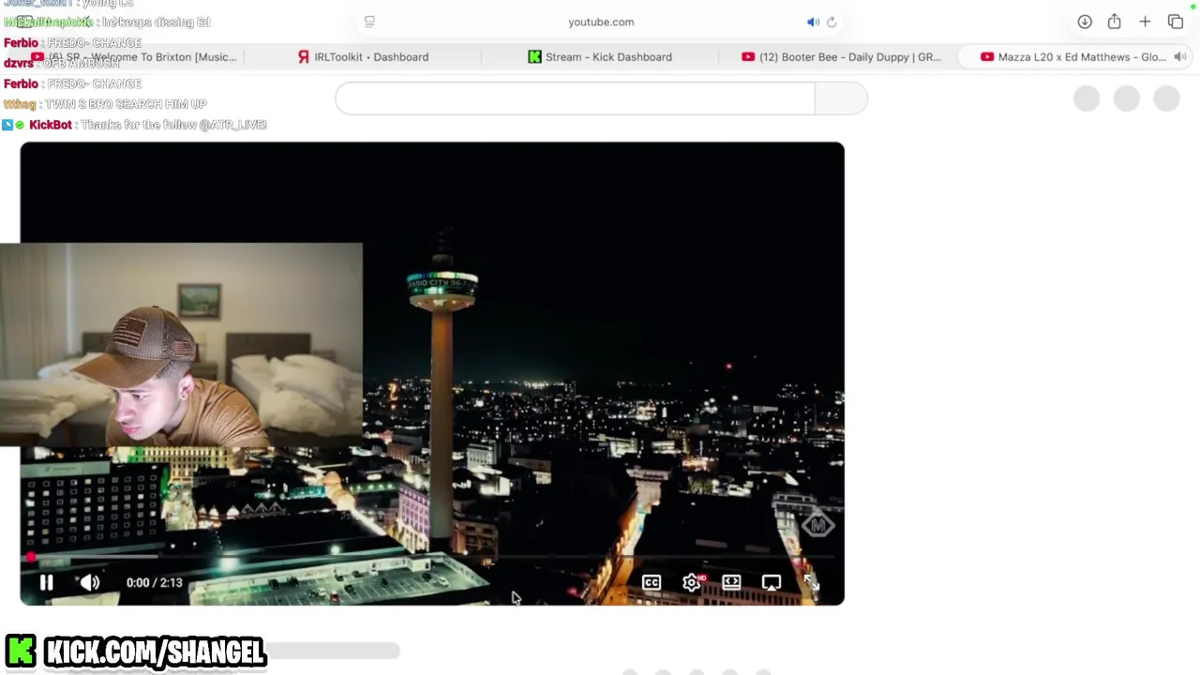Click the YouTube search field

click(x=575, y=98)
